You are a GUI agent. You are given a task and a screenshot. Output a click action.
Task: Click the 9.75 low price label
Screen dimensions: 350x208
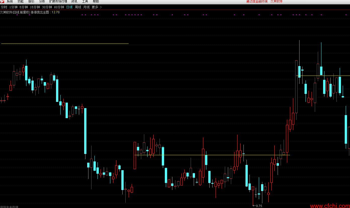click(x=259, y=206)
